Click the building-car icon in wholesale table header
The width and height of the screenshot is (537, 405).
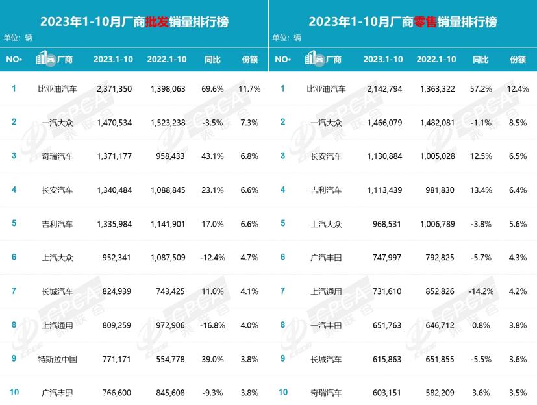click(45, 58)
